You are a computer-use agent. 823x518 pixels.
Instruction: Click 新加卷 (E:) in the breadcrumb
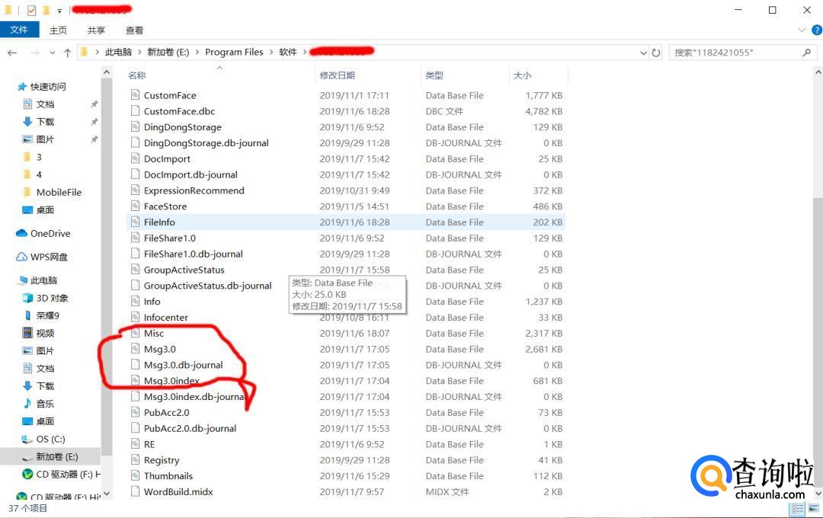click(x=168, y=52)
